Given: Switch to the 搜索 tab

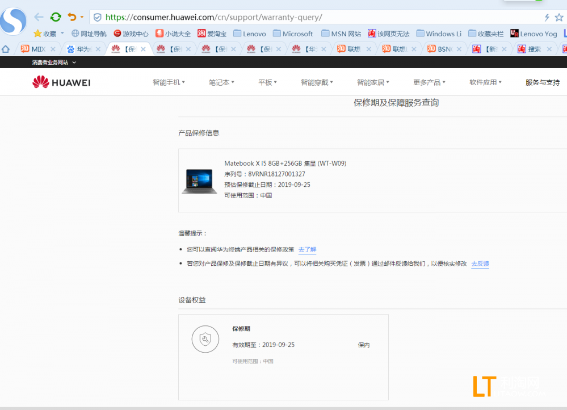Looking at the screenshot, I should pyautogui.click(x=530, y=49).
